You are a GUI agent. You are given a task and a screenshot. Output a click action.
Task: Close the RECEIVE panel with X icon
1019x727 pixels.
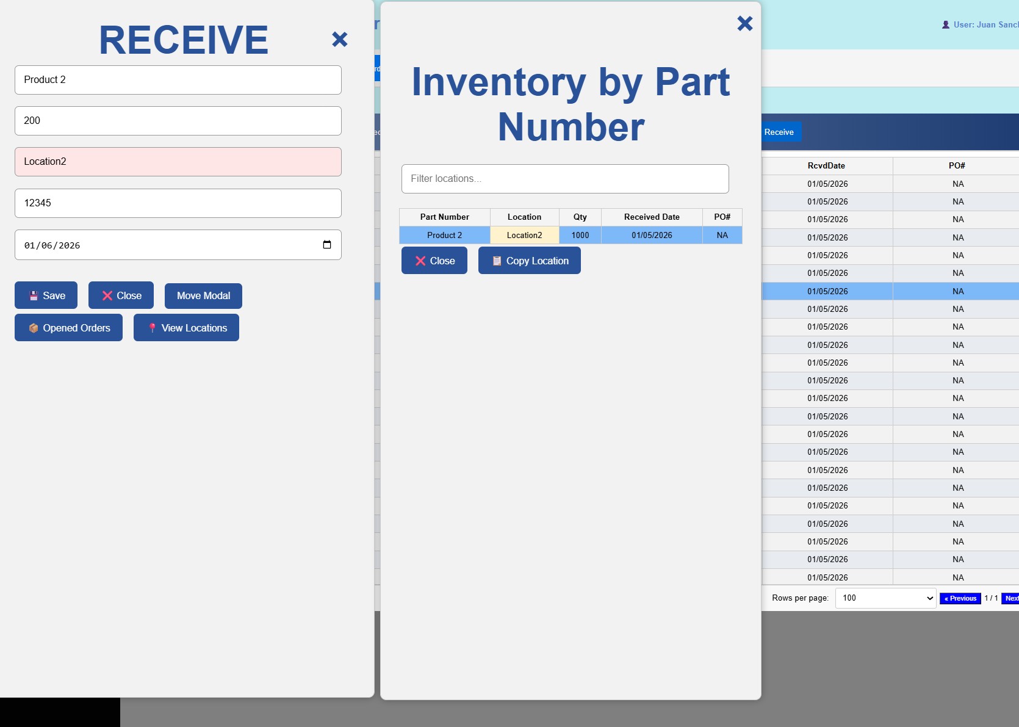pyautogui.click(x=339, y=40)
